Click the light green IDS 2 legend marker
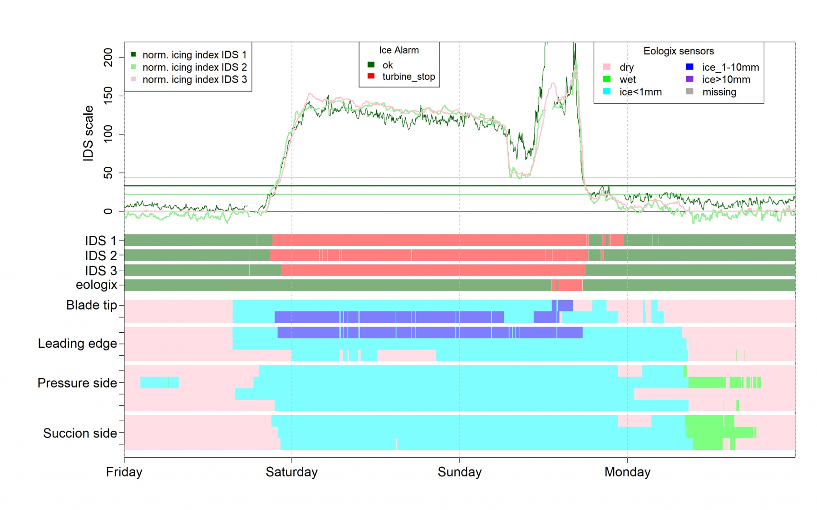The width and height of the screenshot is (817, 510). [x=133, y=67]
